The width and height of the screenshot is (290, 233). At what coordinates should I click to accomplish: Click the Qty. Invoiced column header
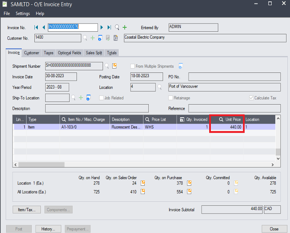pos(193,119)
